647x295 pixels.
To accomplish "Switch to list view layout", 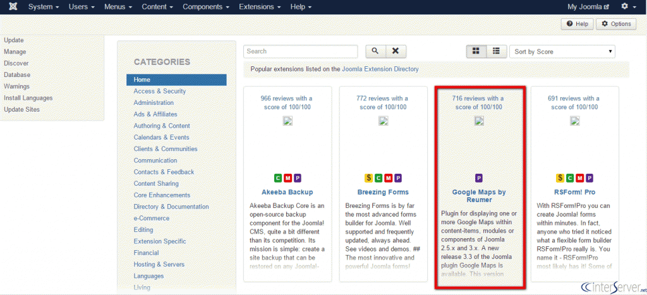I will (x=497, y=51).
